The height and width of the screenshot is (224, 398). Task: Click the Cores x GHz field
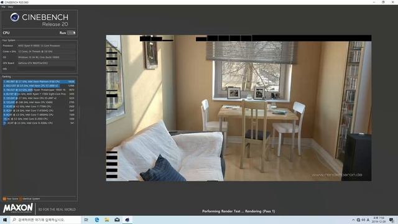coord(47,52)
